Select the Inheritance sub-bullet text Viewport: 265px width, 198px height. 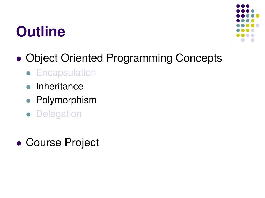pos(60,86)
